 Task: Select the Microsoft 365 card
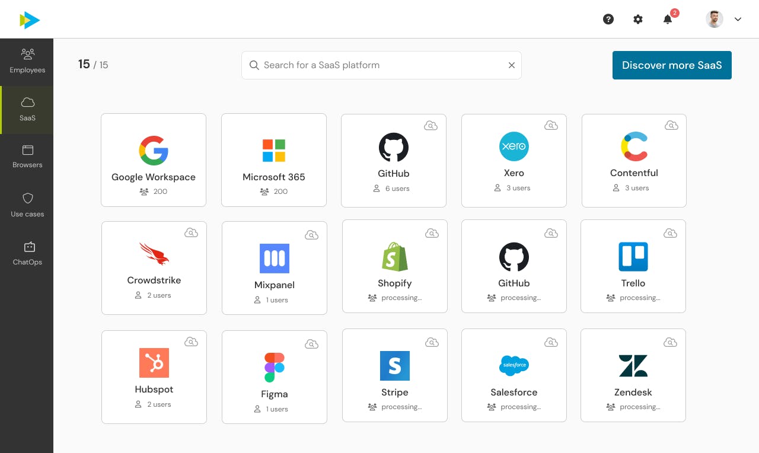coord(274,160)
